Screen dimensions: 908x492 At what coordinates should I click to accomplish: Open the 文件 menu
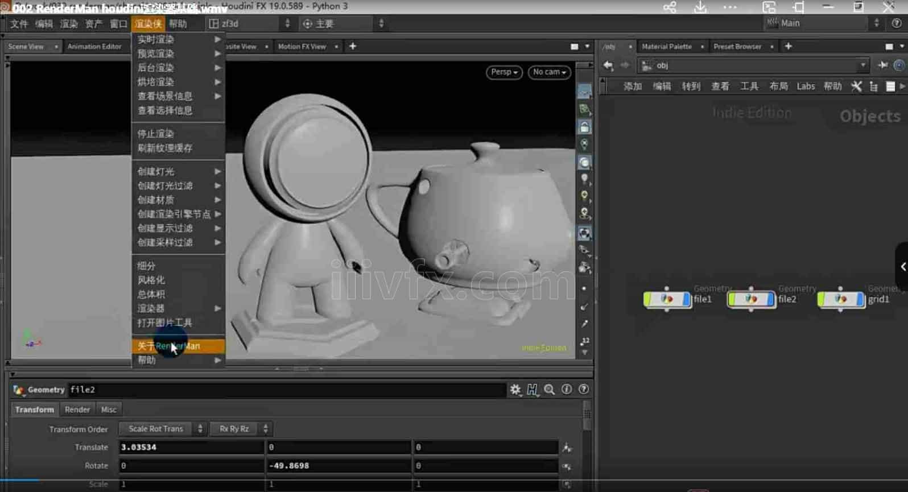pyautogui.click(x=19, y=23)
